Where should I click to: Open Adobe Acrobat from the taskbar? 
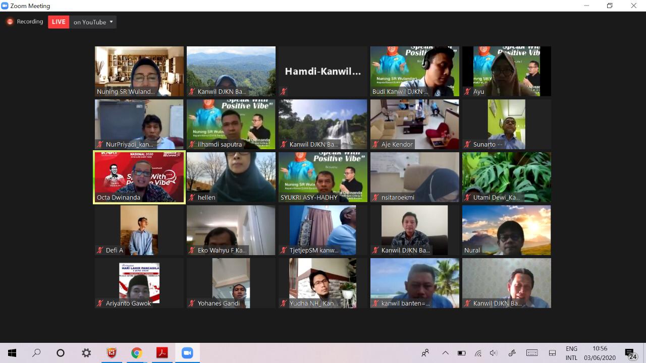click(x=162, y=353)
